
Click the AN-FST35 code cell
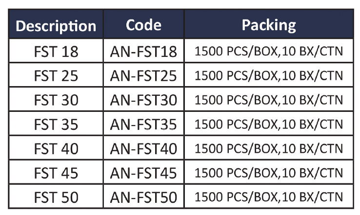(144, 124)
